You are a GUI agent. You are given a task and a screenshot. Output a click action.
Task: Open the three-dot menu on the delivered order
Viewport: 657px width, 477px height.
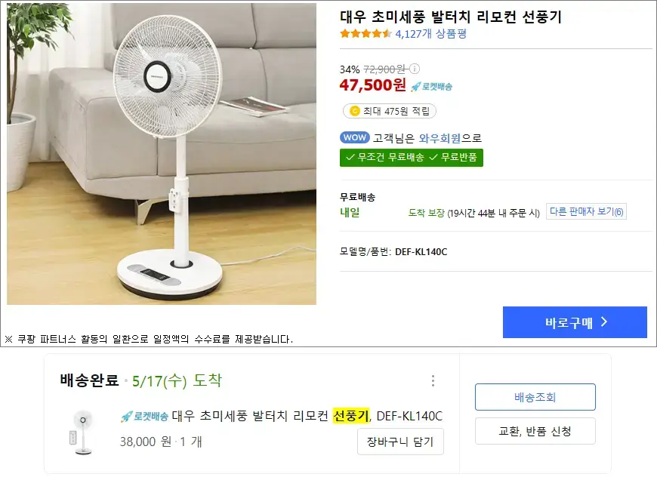(x=433, y=381)
